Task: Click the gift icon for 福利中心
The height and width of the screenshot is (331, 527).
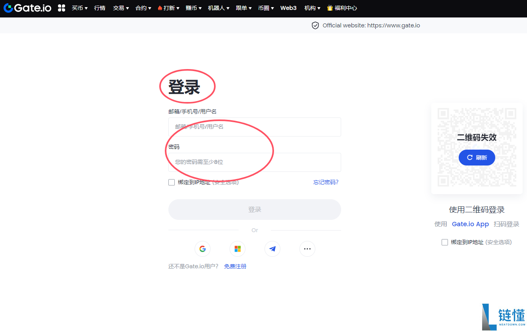Action: (x=330, y=8)
